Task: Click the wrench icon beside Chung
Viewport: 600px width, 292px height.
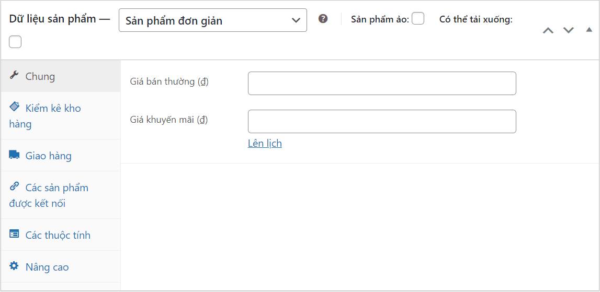Action: tap(14, 75)
